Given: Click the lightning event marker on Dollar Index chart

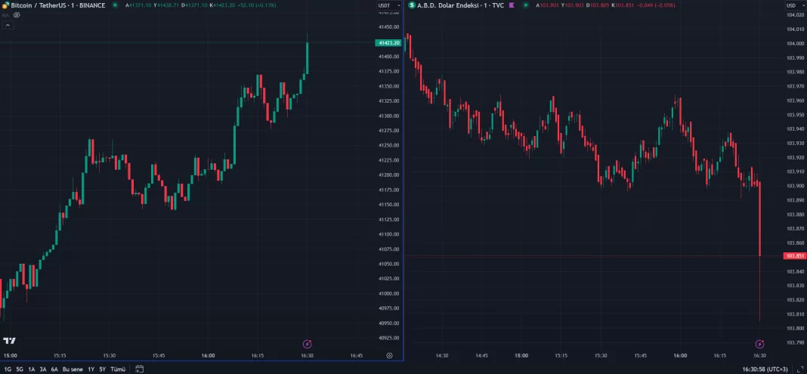Looking at the screenshot, I should (x=760, y=344).
